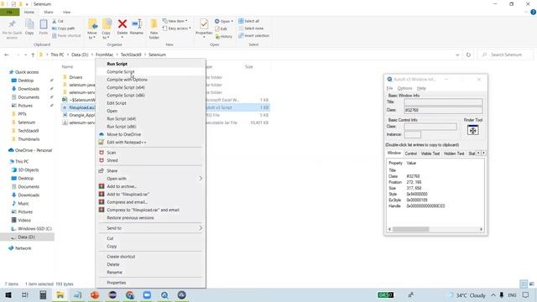Select Run Script in context menu
The width and height of the screenshot is (537, 302).
tap(151, 64)
